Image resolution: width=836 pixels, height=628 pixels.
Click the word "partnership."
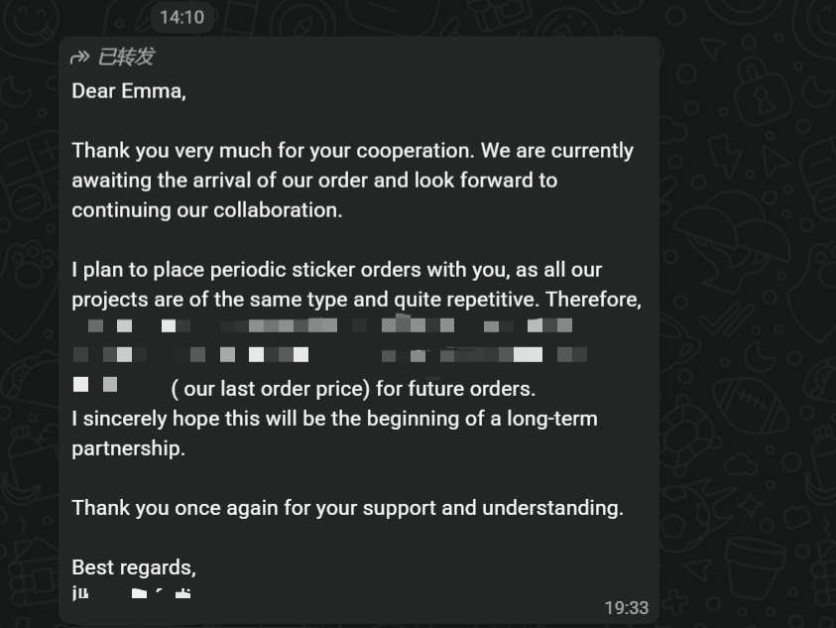(x=128, y=448)
